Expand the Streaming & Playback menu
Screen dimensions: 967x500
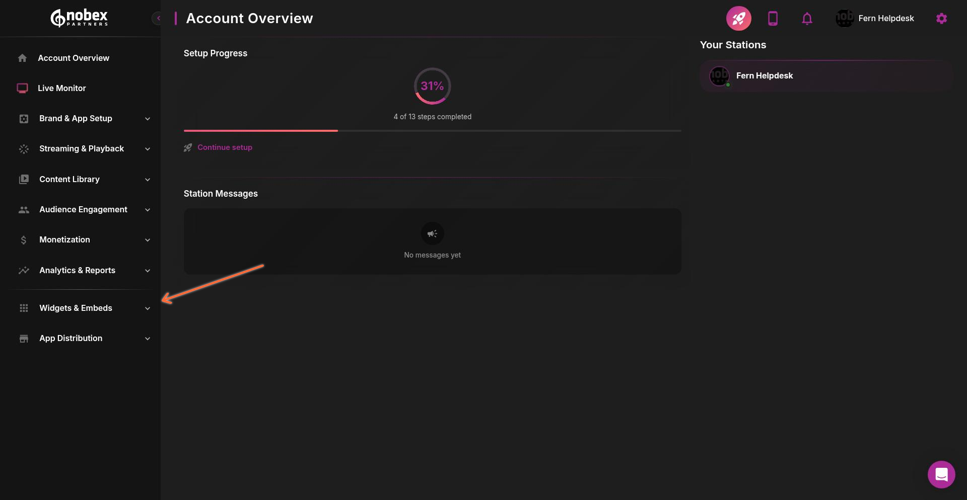(x=81, y=149)
